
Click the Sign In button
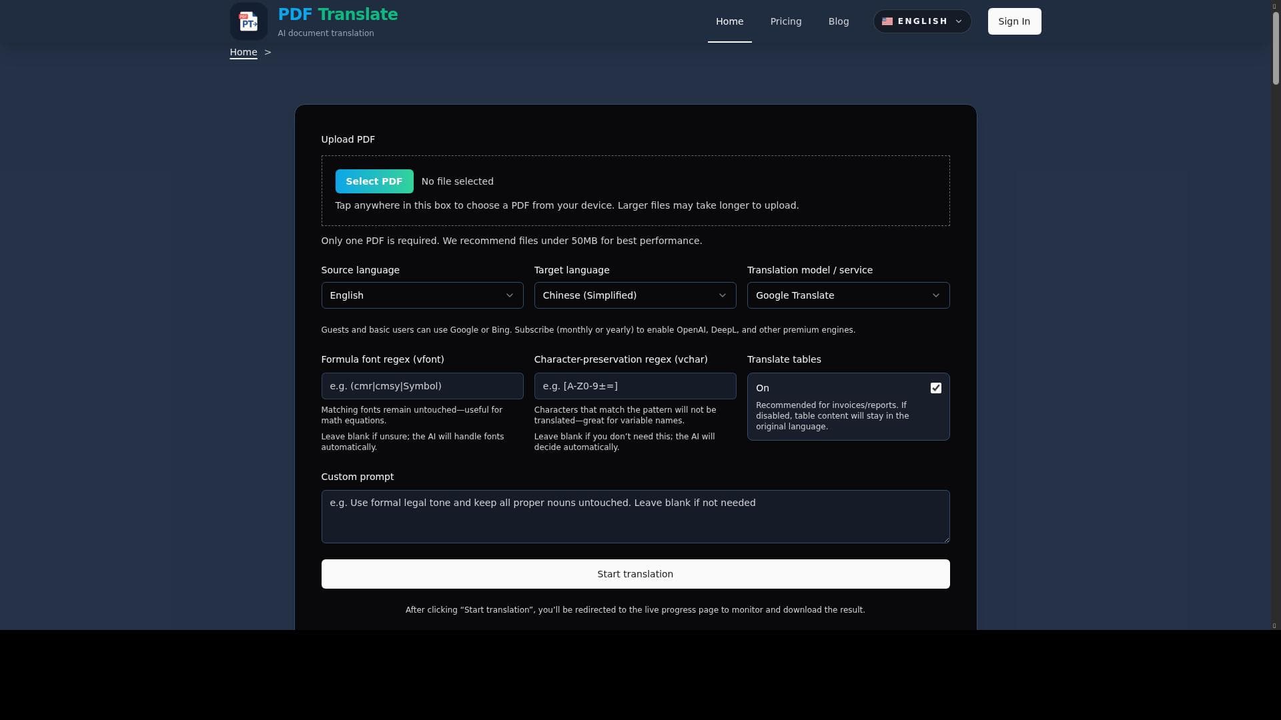coord(1014,21)
